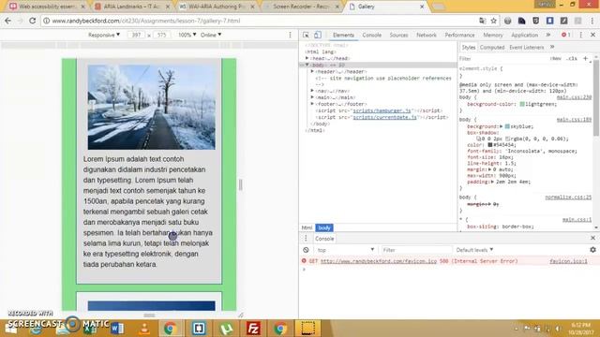The height and width of the screenshot is (337, 600).
Task: Expand the head element node
Action: point(307,58)
